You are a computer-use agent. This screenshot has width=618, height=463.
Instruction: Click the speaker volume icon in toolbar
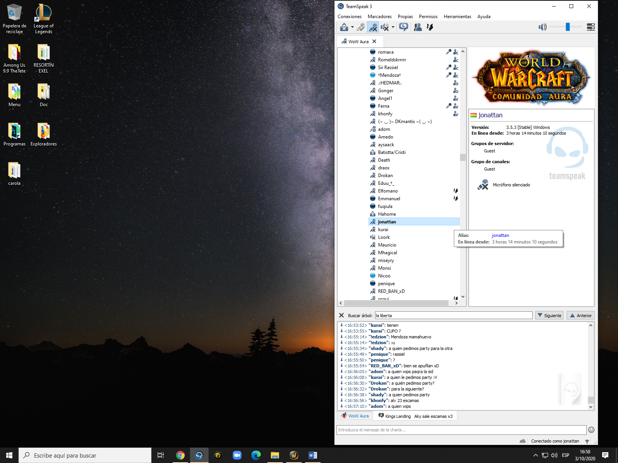tap(543, 27)
